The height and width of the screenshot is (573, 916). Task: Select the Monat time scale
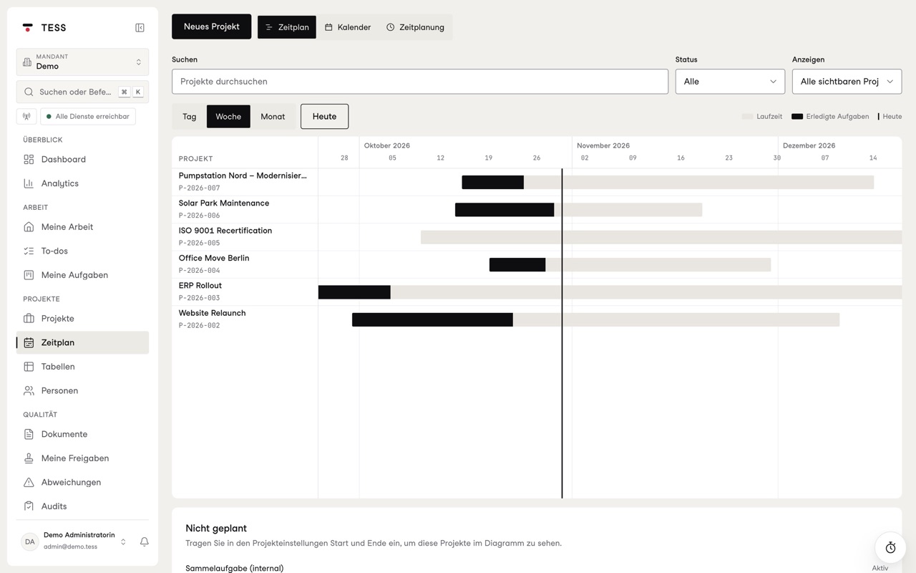pyautogui.click(x=273, y=116)
